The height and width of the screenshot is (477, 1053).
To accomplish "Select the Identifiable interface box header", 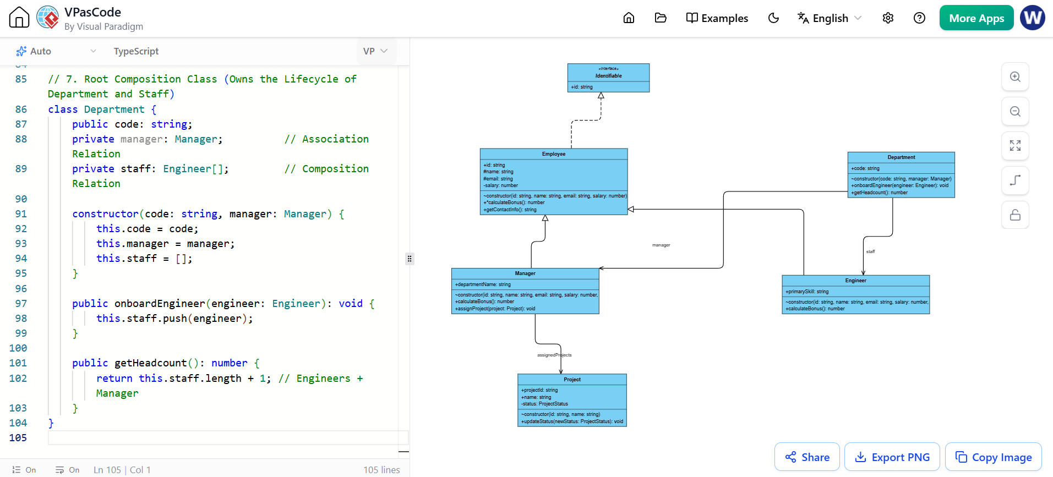I will point(608,73).
